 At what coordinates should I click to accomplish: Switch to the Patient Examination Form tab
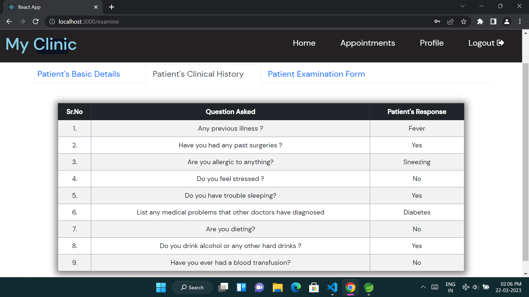[316, 74]
